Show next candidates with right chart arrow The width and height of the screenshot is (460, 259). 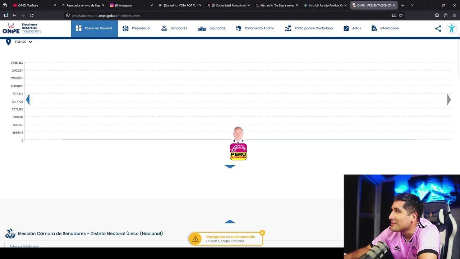click(449, 99)
